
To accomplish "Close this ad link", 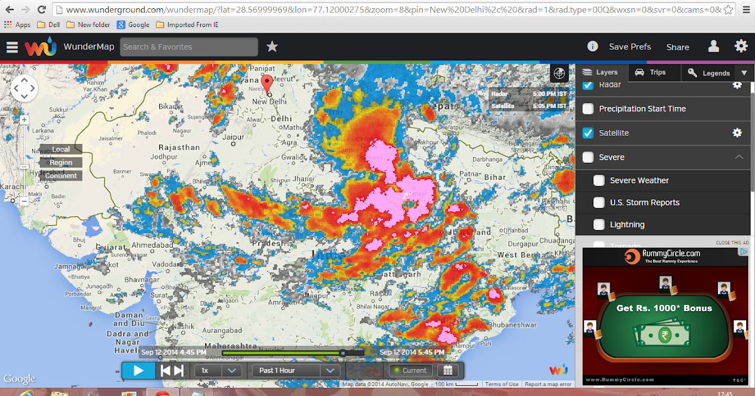I will coord(732,243).
